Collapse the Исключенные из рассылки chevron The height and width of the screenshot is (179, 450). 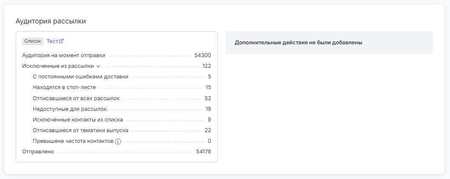pos(98,66)
